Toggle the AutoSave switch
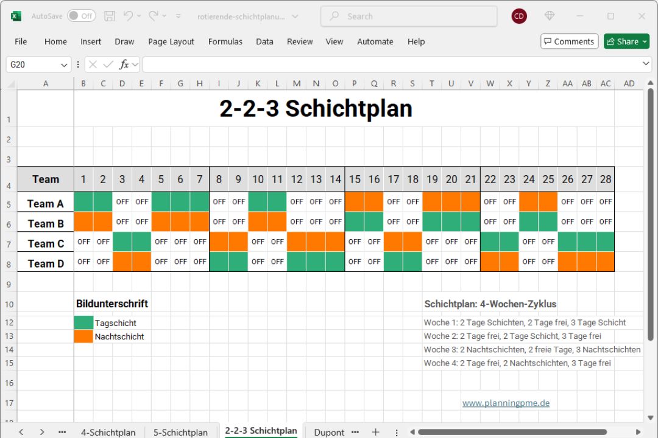This screenshot has width=658, height=438. click(x=81, y=16)
